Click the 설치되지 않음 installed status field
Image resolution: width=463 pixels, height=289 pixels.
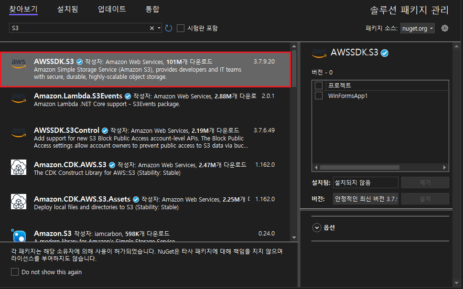point(366,182)
